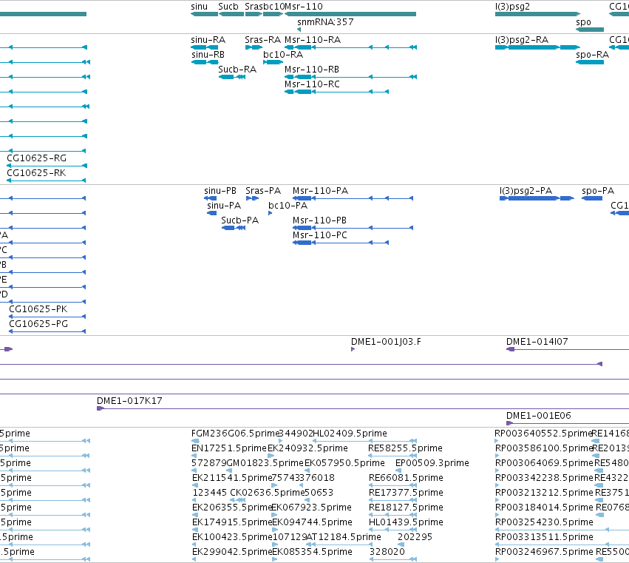The image size is (629, 563).
Task: Select the l(3)psg2 gene bar
Action: 537,14
